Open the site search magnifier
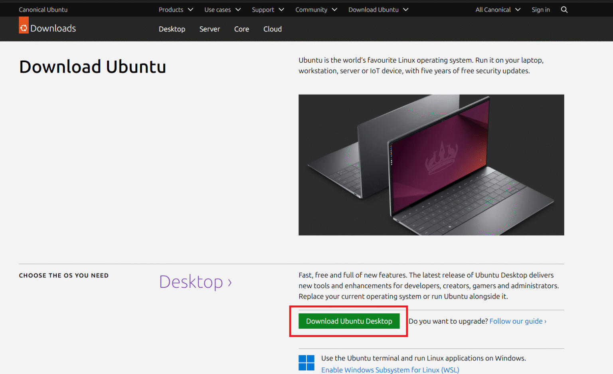 (564, 9)
